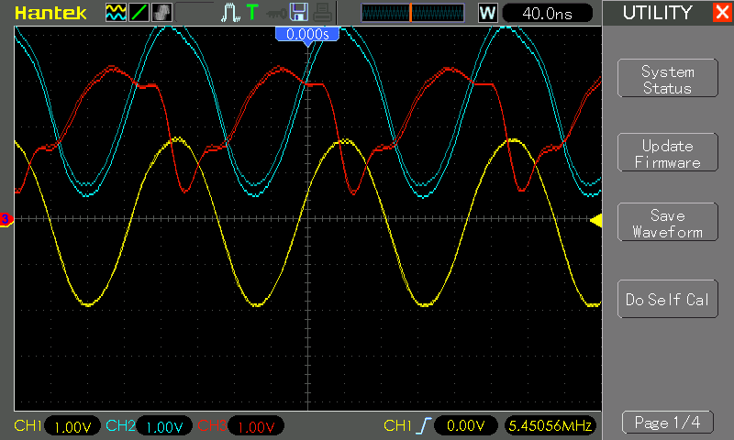Click the gray persistence display icon
734x440 pixels.
(x=162, y=13)
